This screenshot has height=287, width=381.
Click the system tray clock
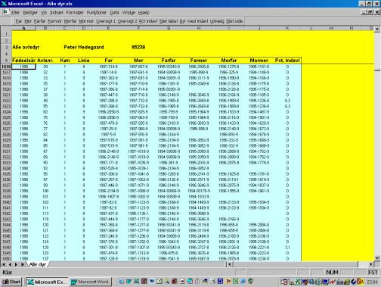pyautogui.click(x=373, y=282)
